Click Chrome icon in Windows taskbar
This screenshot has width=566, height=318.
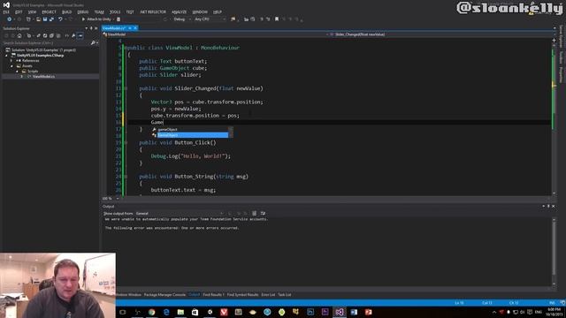[151, 312]
